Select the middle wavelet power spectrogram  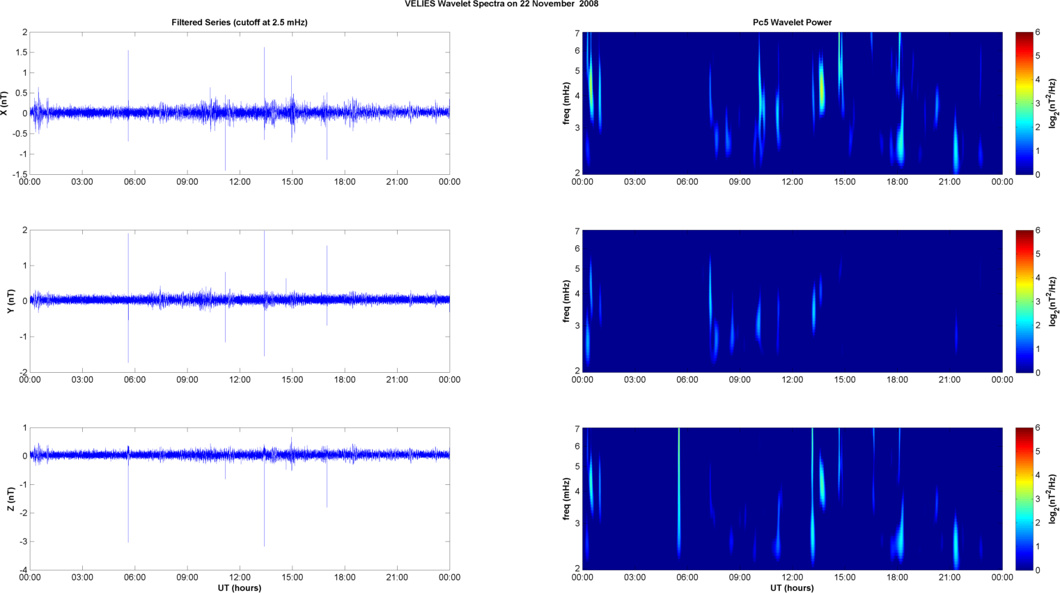(792, 301)
